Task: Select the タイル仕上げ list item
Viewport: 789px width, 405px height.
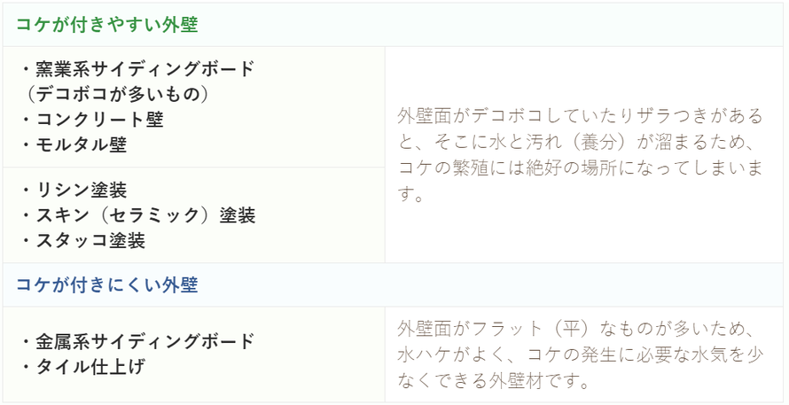Action: point(84,367)
